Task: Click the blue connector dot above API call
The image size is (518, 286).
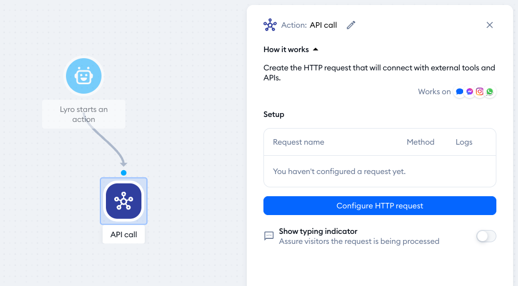Action: click(124, 173)
